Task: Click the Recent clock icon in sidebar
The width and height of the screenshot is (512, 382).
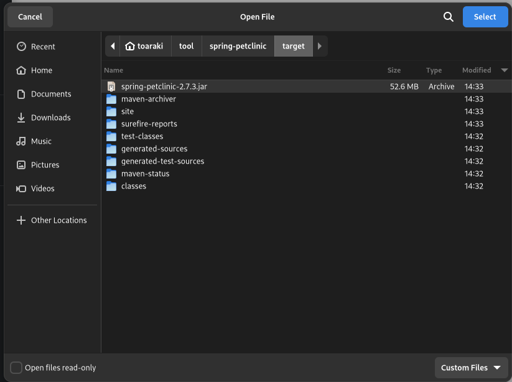Action: (21, 47)
